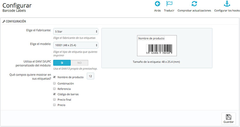Tick the Precio checkbox

tap(54, 105)
